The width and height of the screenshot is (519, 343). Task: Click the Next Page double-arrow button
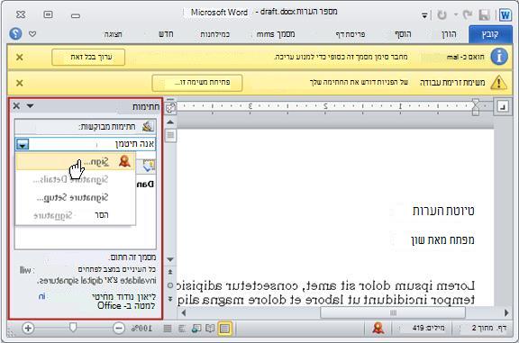tap(170, 299)
